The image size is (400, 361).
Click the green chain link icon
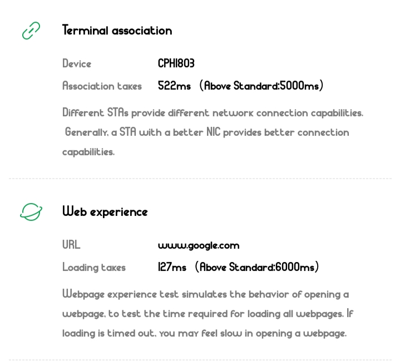click(x=31, y=31)
